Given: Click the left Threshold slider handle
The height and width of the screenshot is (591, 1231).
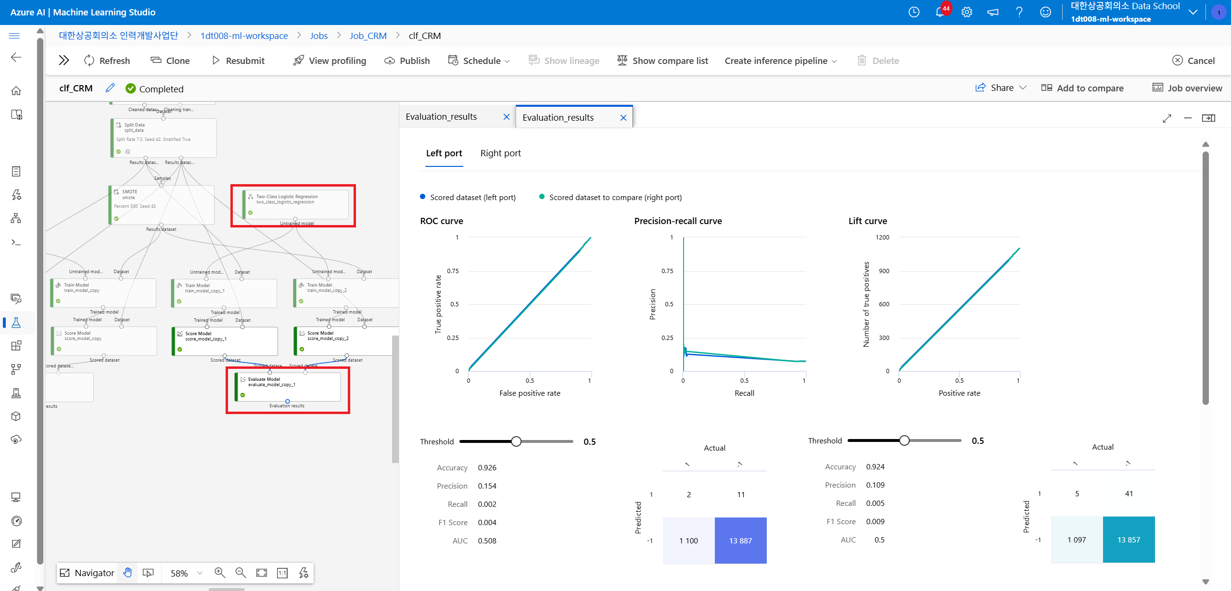Looking at the screenshot, I should 516,441.
